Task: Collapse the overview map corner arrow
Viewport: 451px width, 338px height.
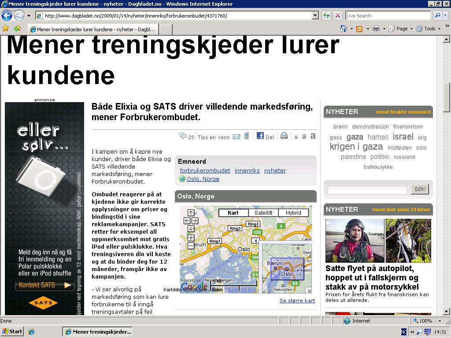Action: [x=309, y=290]
